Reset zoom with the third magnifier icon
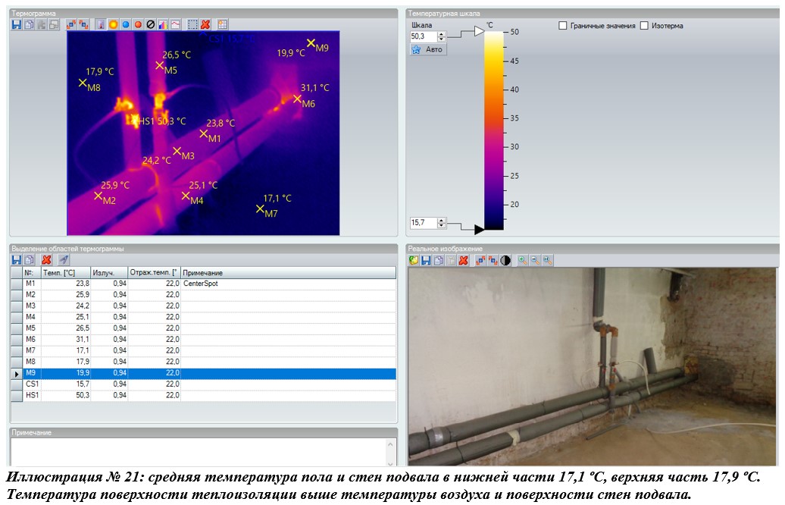785x505 pixels. click(548, 260)
